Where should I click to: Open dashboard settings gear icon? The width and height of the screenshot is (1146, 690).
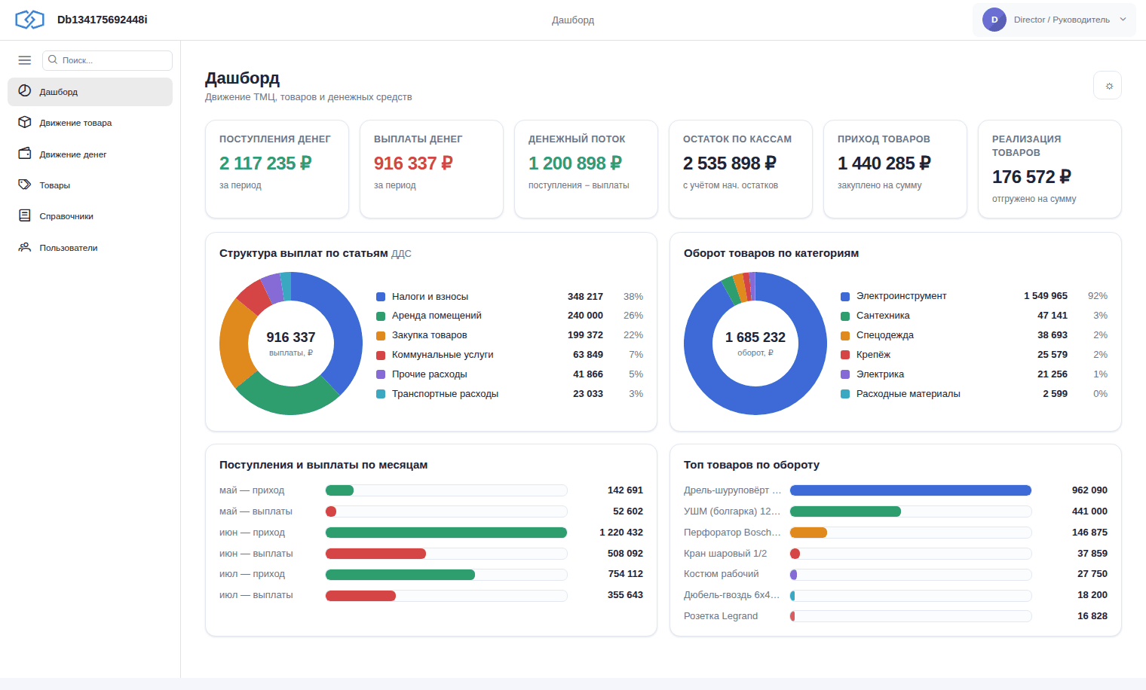point(1108,85)
